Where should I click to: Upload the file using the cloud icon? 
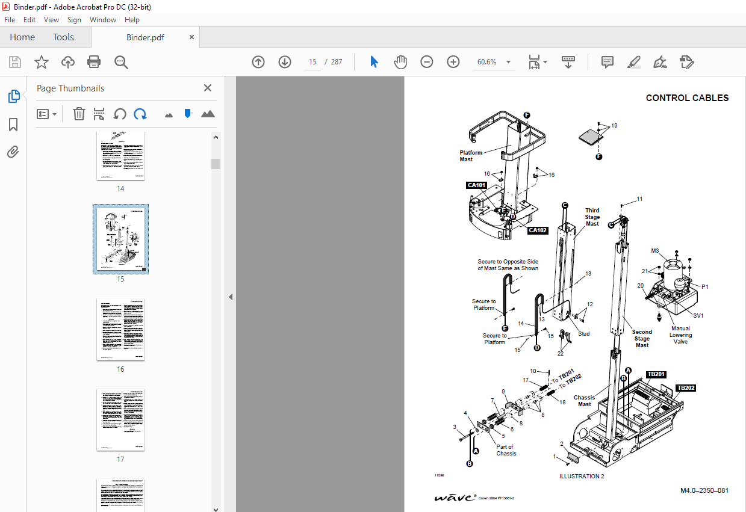[x=68, y=62]
